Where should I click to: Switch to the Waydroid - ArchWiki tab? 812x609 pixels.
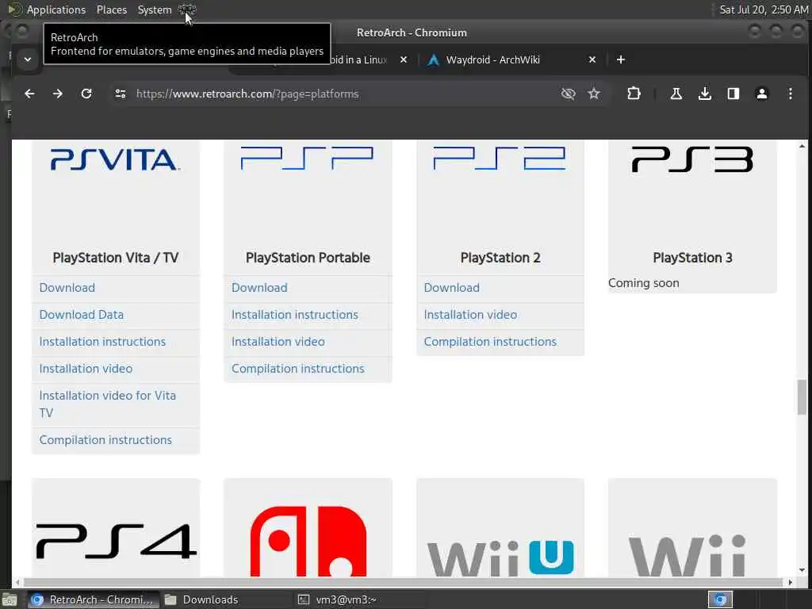tap(493, 59)
